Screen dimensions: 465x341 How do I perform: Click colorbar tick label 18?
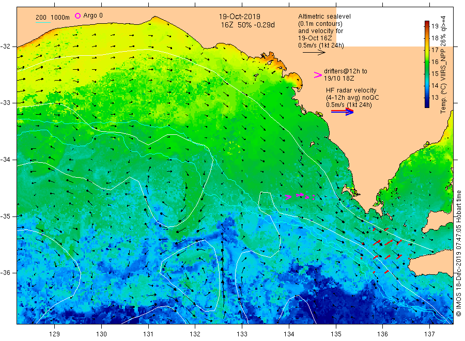(x=435, y=38)
